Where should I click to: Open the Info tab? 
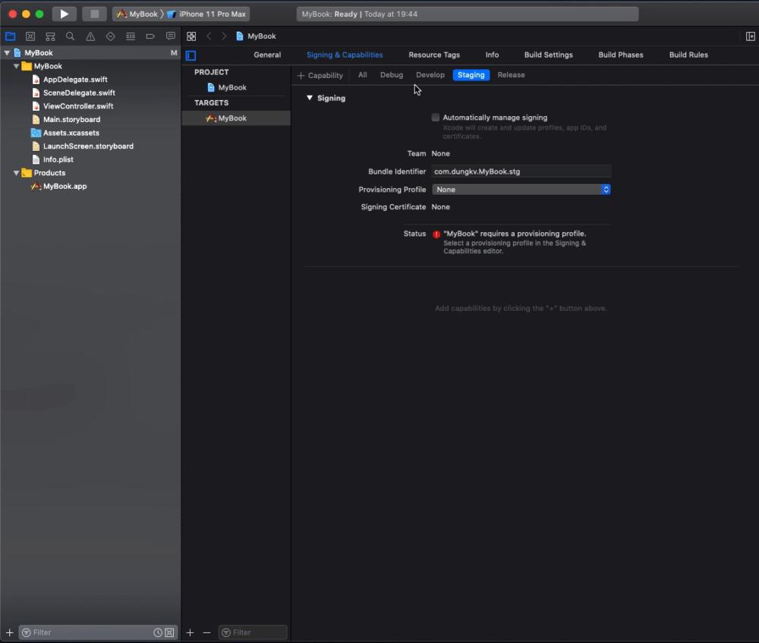point(492,55)
